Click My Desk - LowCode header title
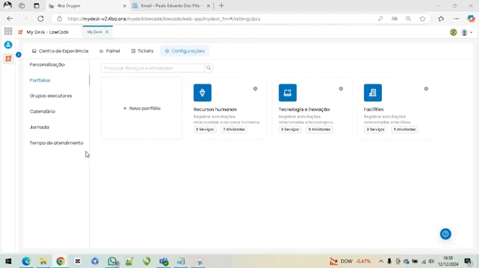 coord(47,32)
